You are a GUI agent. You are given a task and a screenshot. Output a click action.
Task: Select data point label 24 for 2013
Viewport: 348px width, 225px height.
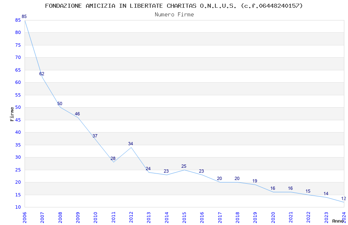coord(148,169)
